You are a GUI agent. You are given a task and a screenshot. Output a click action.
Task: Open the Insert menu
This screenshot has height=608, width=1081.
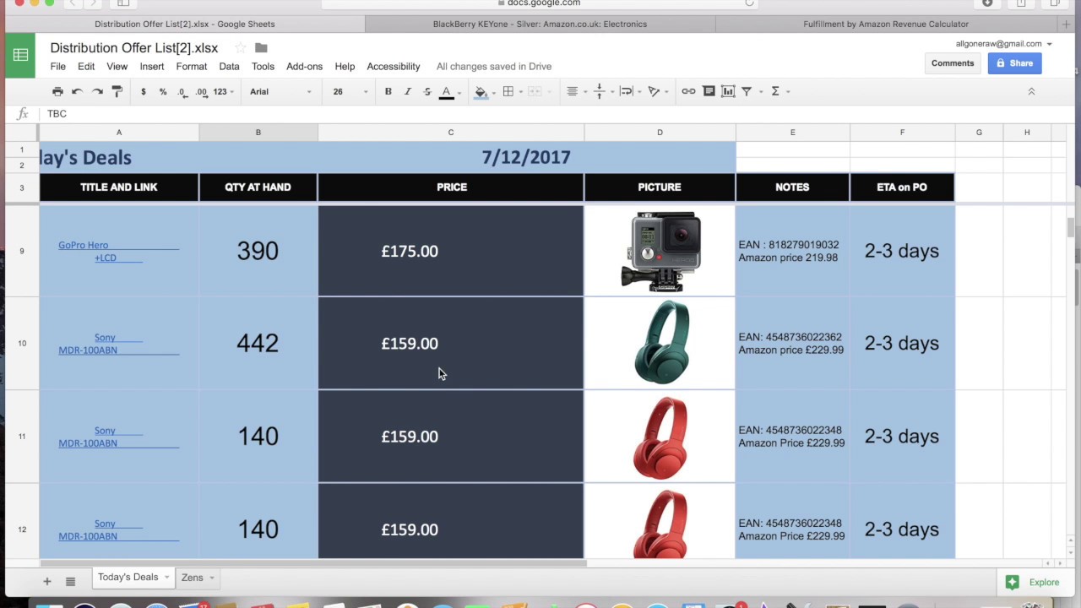coord(152,67)
